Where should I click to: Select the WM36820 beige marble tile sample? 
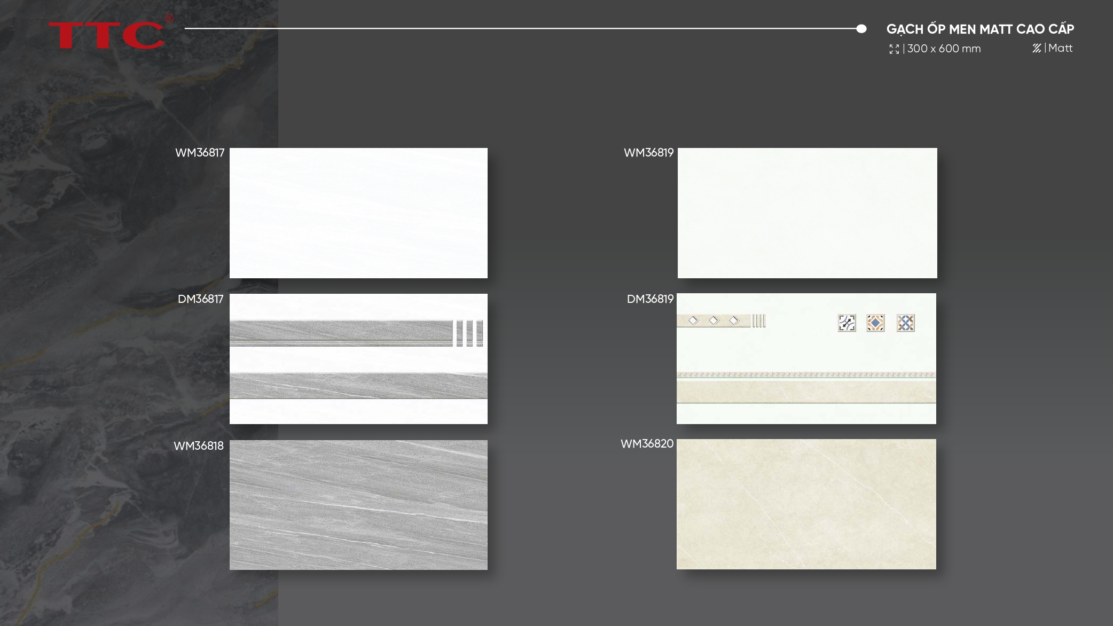click(806, 504)
